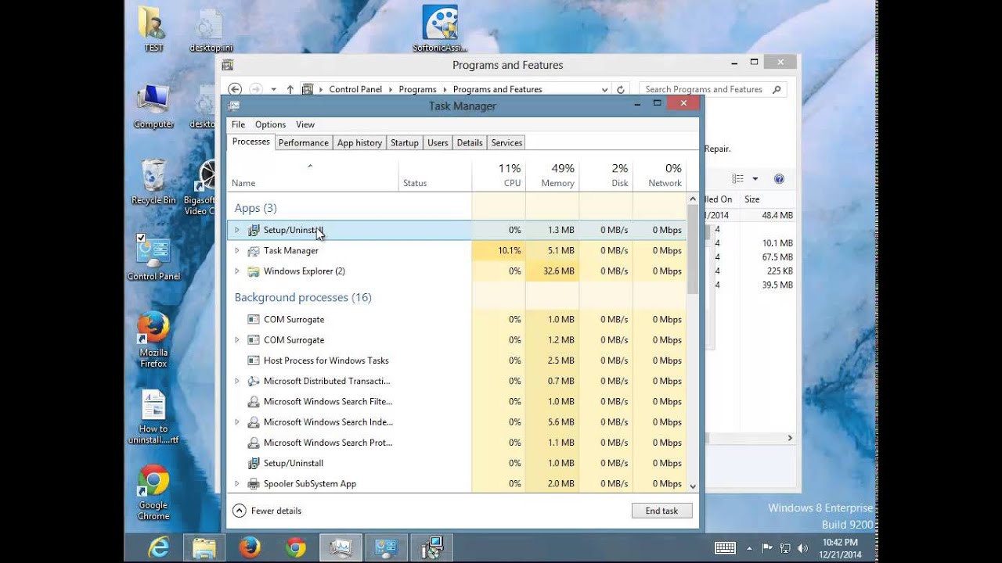Switch to the Performance tab
Image resolution: width=1002 pixels, height=563 pixels.
[303, 142]
